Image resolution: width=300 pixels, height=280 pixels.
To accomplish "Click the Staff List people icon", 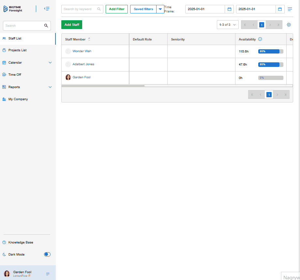I will tap(4, 39).
